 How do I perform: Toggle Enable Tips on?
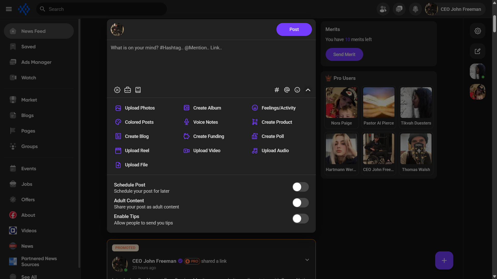(x=300, y=219)
